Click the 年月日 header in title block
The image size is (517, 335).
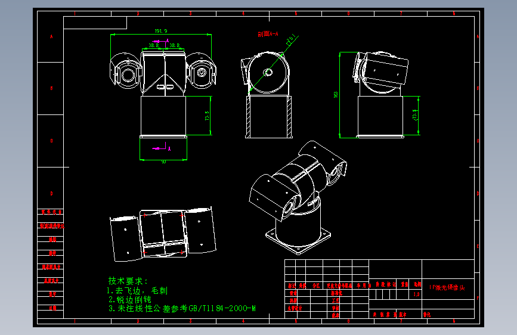pyautogui.click(x=364, y=286)
